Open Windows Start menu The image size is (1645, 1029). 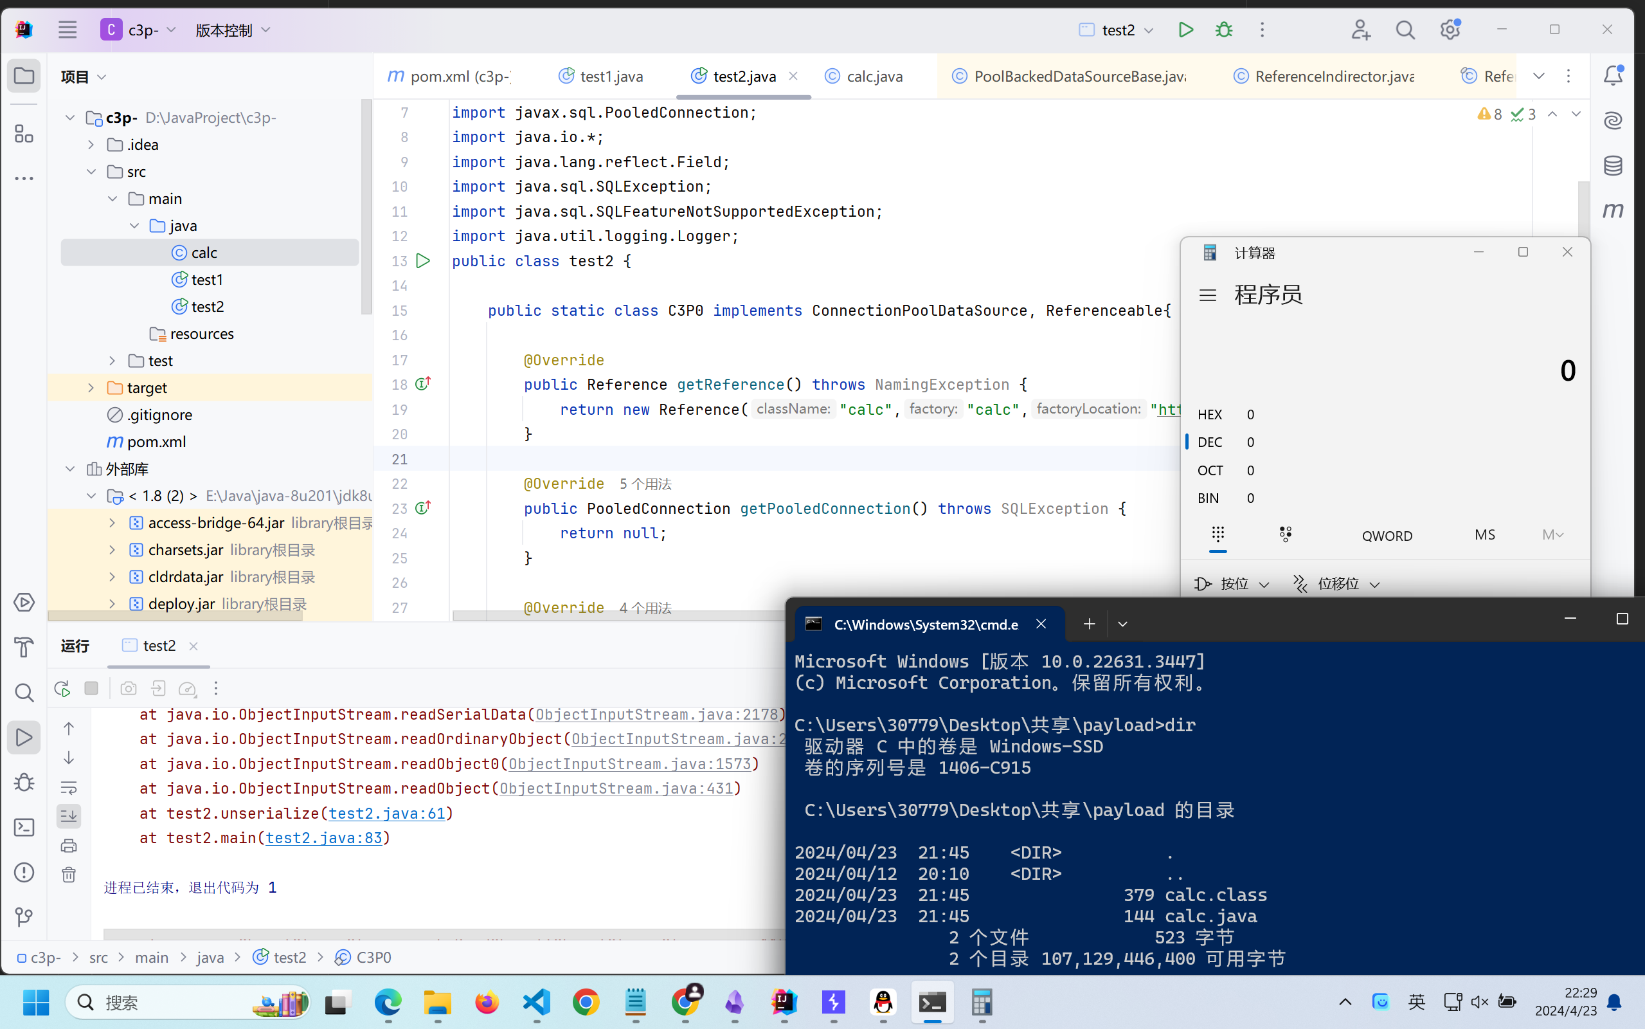click(x=35, y=1002)
